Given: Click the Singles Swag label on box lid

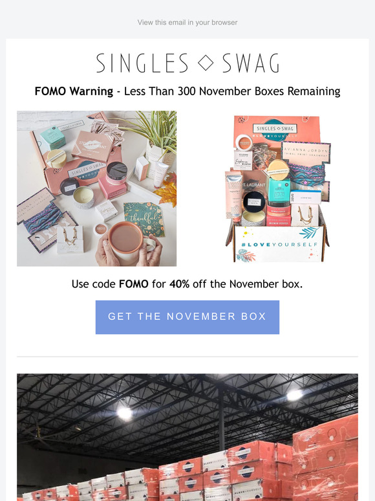Looking at the screenshot, I should point(275,128).
